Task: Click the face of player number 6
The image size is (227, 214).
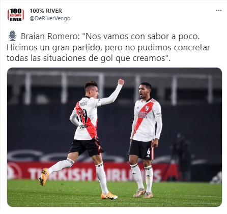Action: point(144,92)
